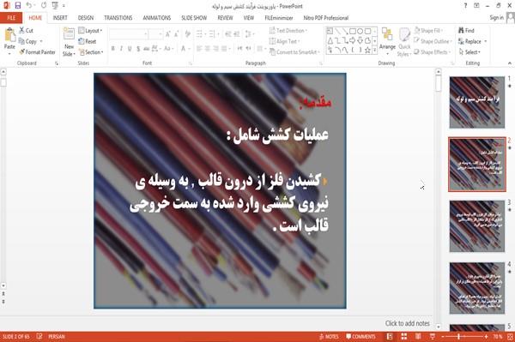This screenshot has height=342, width=515.
Task: Click the Find button
Action: tap(466, 31)
